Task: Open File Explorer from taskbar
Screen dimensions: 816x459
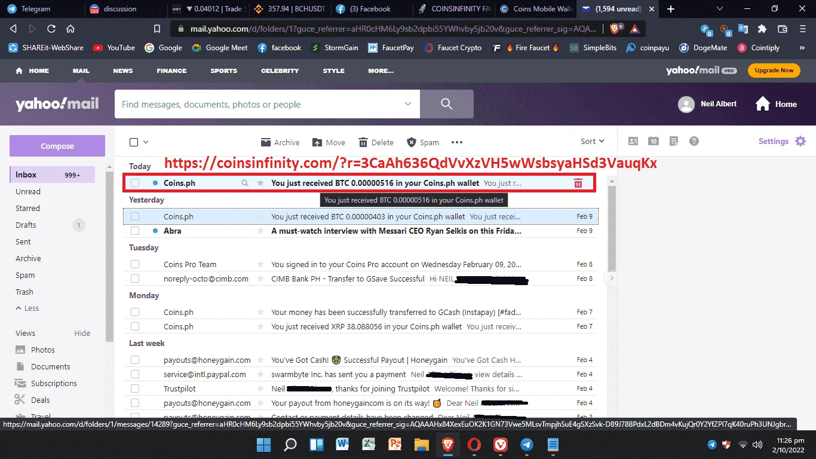Action: (x=421, y=445)
